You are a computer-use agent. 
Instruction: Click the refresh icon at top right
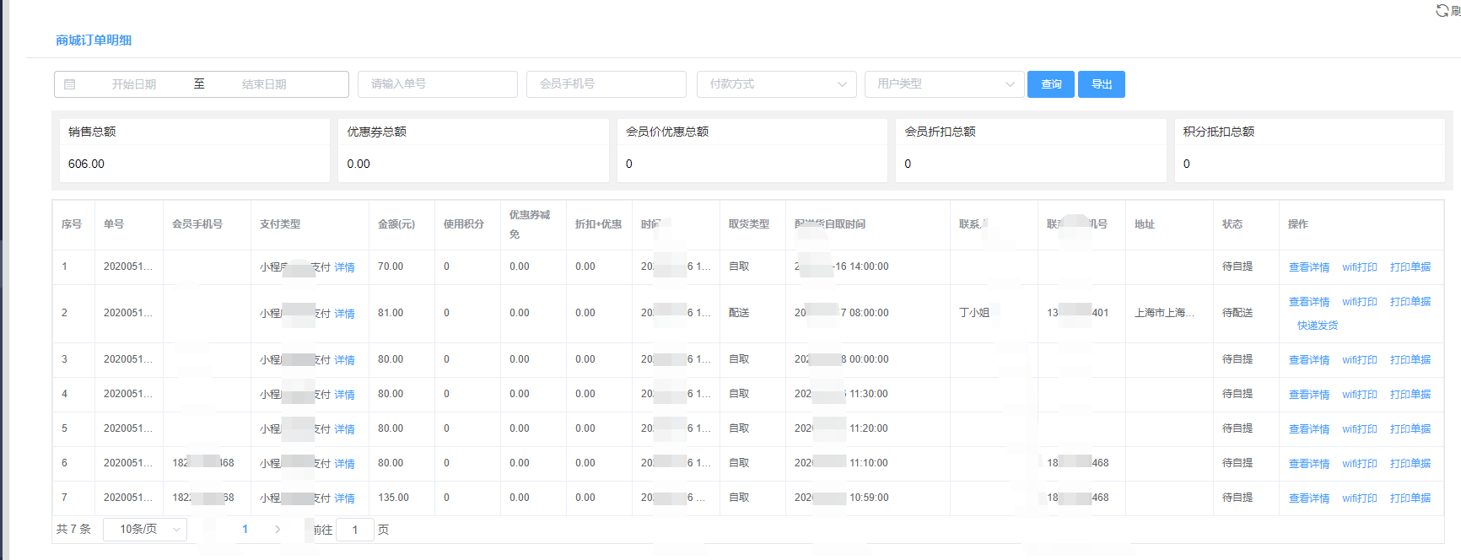click(1442, 10)
